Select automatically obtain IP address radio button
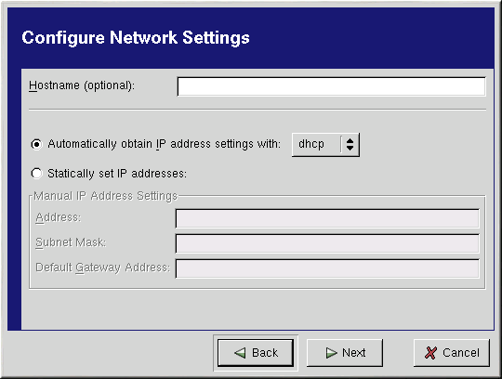The image size is (502, 379). click(x=36, y=144)
